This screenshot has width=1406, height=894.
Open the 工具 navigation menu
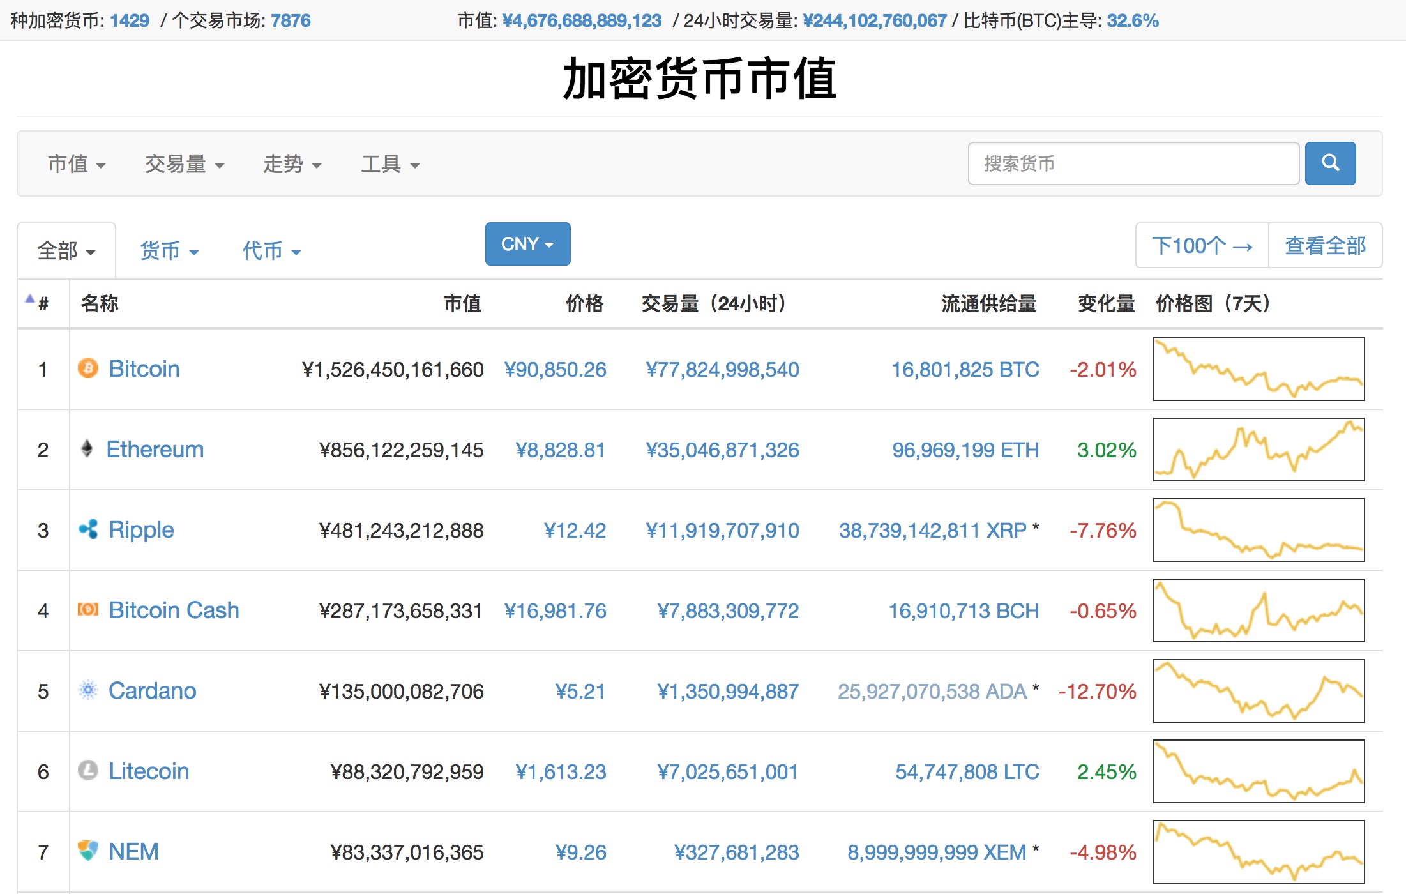pos(389,165)
